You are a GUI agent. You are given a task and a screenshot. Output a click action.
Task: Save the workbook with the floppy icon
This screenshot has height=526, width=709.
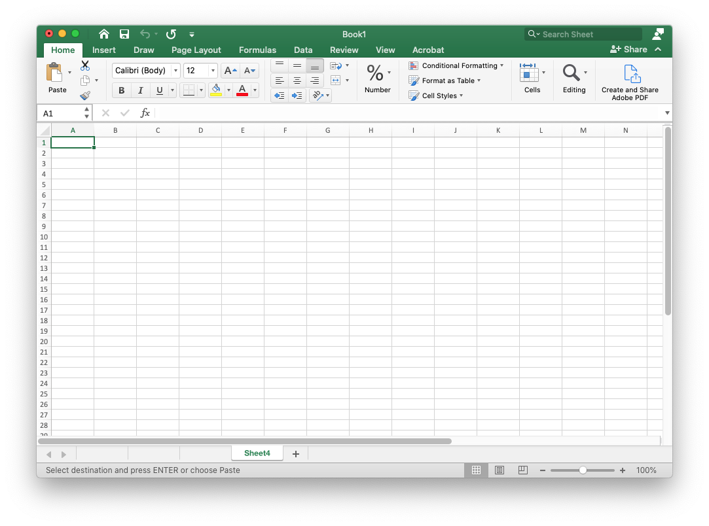tap(124, 34)
